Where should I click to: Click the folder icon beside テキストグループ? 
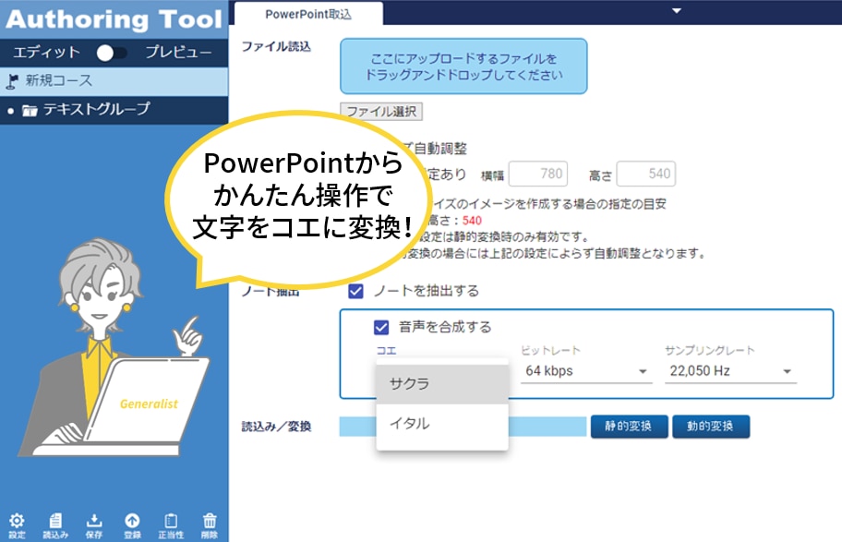tap(30, 111)
